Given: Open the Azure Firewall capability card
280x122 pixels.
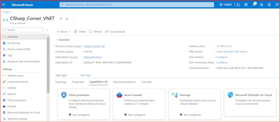Looking at the screenshot, I should (139, 104).
